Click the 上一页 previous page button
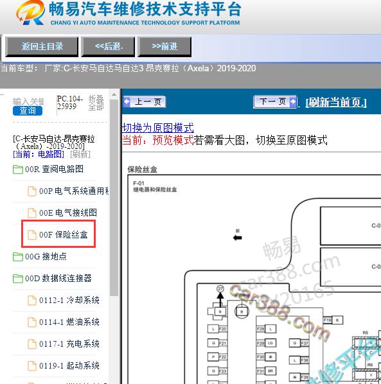The width and height of the screenshot is (381, 384). tap(145, 101)
